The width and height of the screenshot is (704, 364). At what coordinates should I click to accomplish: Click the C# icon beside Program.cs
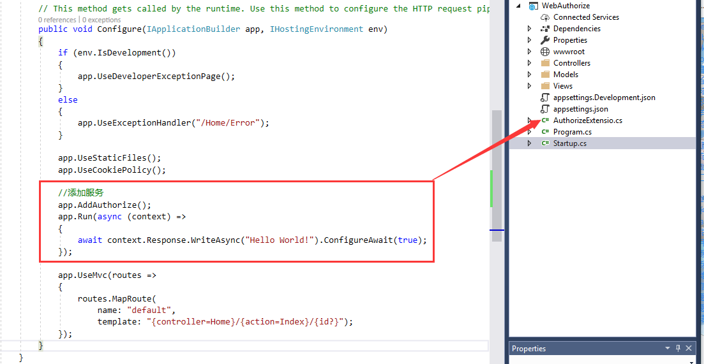coord(545,132)
